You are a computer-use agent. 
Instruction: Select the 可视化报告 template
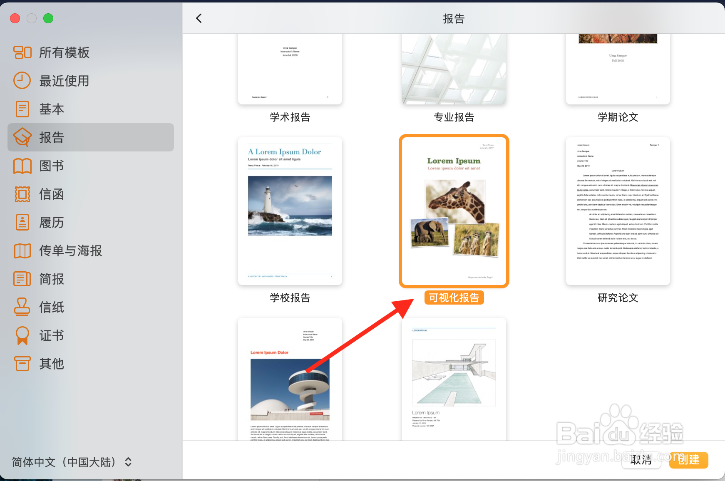click(x=454, y=211)
